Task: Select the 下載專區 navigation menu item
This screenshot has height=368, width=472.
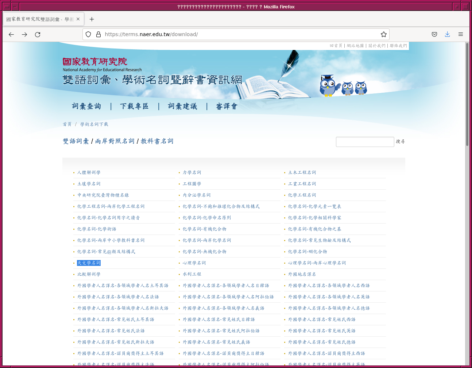Action: tap(134, 106)
